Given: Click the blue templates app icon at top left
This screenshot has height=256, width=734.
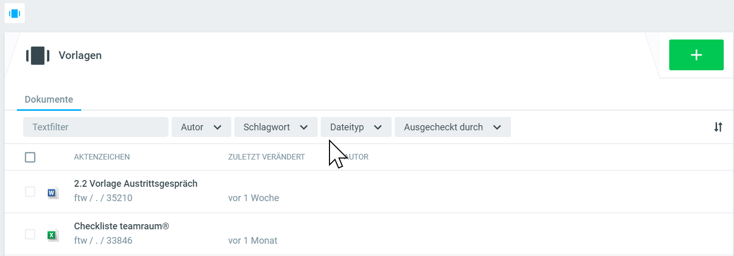Looking at the screenshot, I should click(x=14, y=13).
